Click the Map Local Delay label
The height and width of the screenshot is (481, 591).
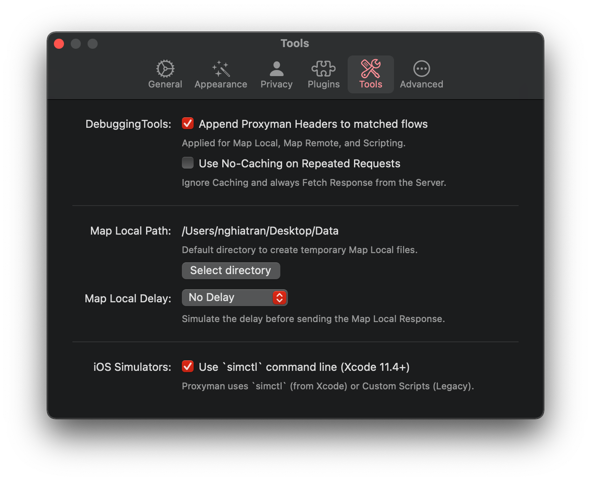(128, 299)
